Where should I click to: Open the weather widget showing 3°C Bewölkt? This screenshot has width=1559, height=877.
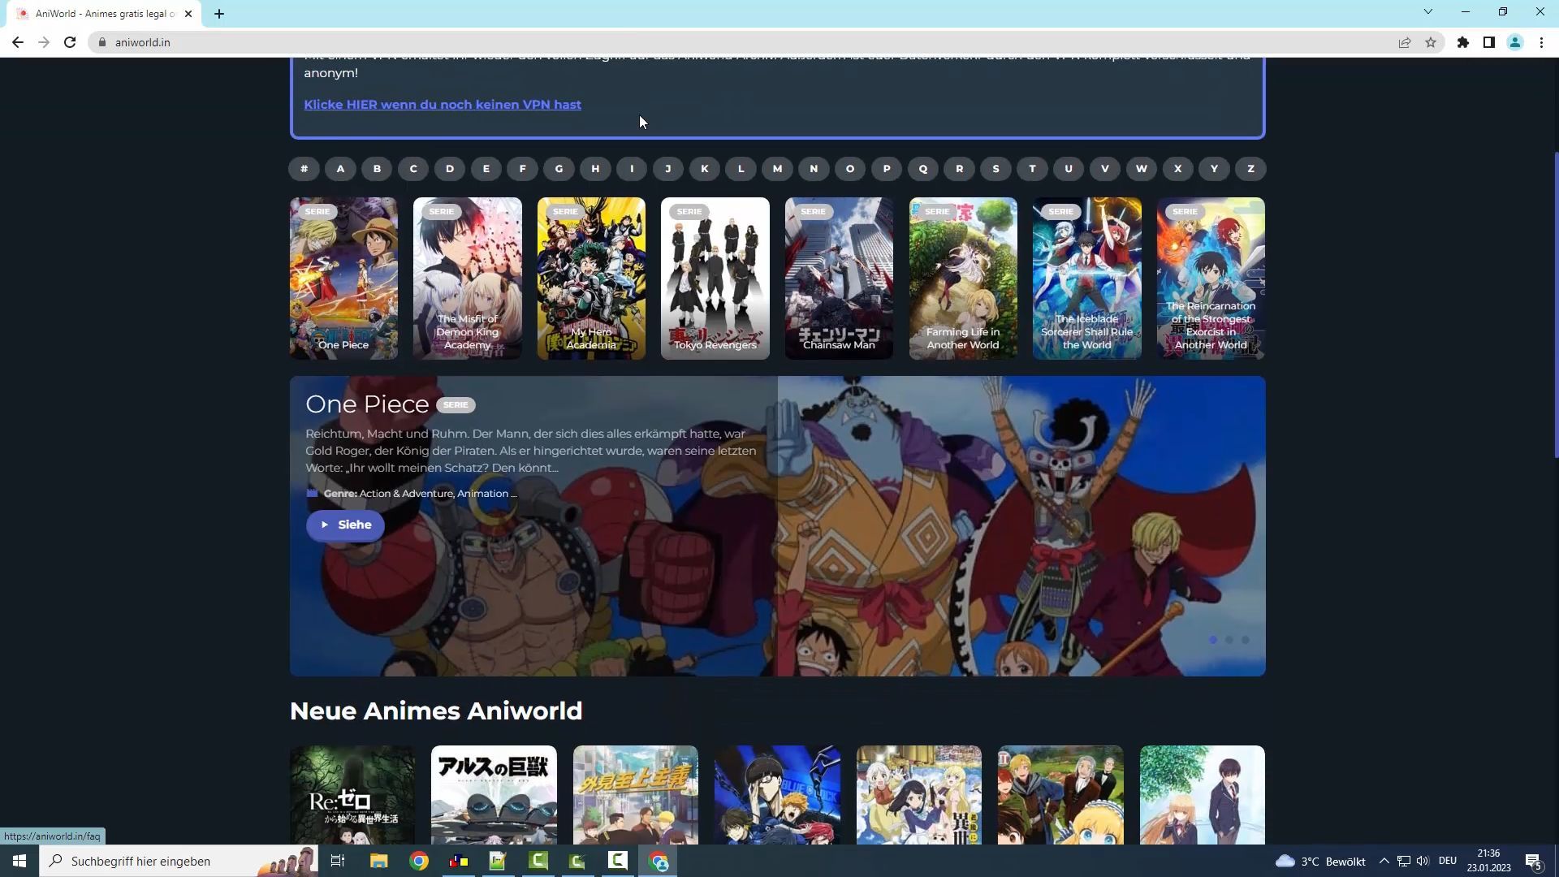click(x=1320, y=861)
